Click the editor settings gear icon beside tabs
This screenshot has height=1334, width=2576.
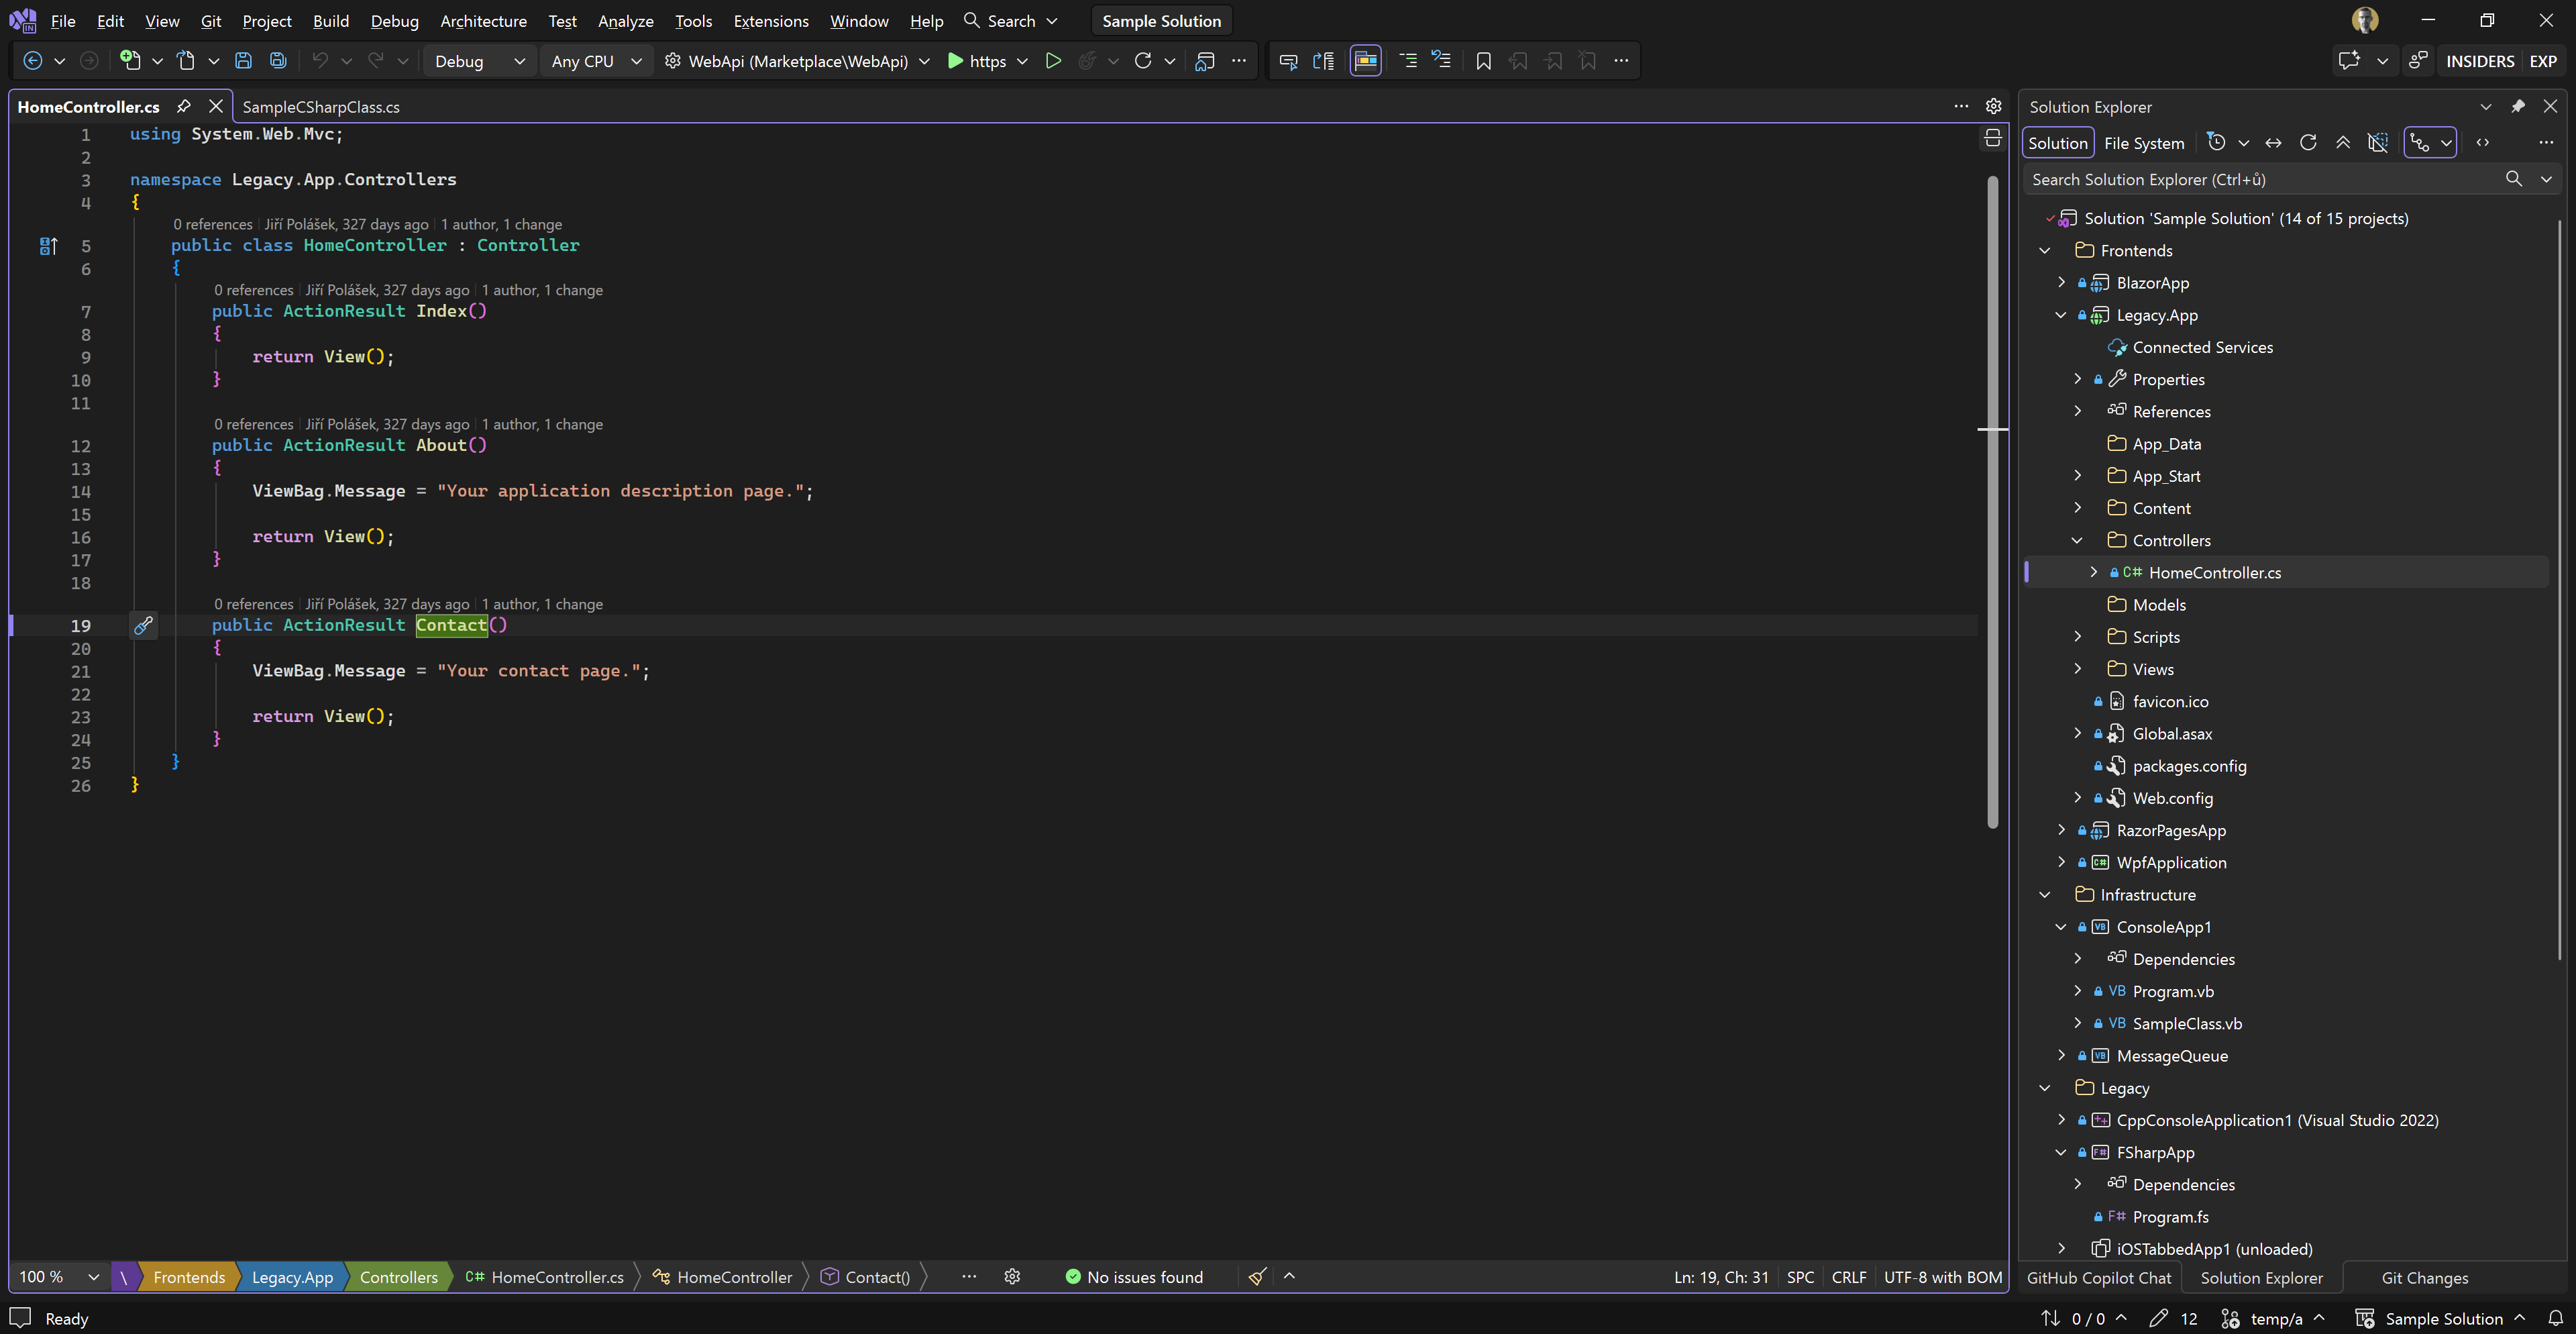[x=1993, y=106]
